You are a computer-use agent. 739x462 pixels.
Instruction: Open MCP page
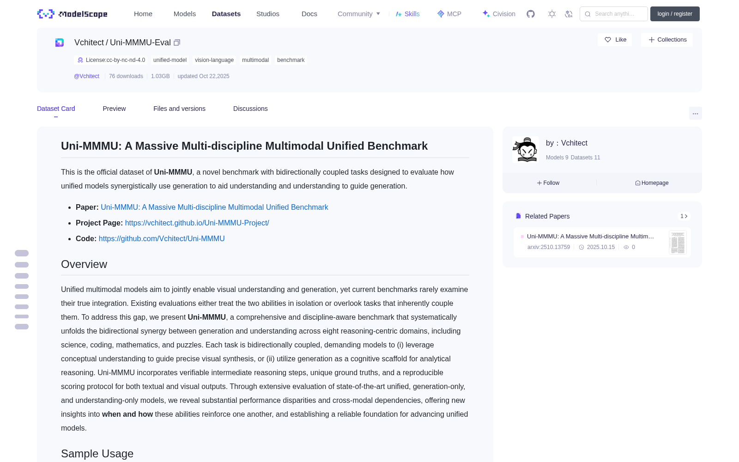coord(449,14)
